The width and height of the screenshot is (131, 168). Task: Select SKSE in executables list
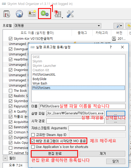[x=78, y=57]
